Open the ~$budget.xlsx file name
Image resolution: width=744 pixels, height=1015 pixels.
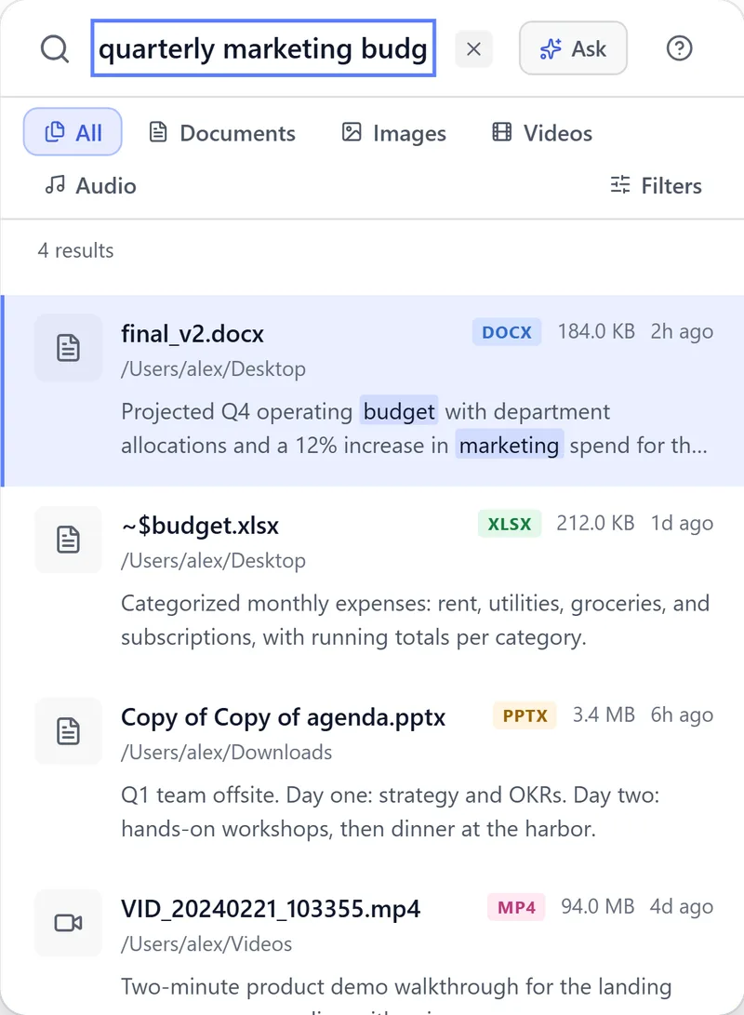(200, 525)
